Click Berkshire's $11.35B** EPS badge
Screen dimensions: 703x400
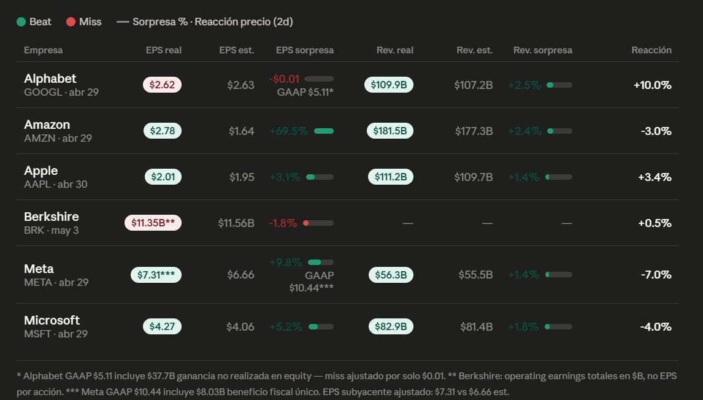(x=153, y=223)
